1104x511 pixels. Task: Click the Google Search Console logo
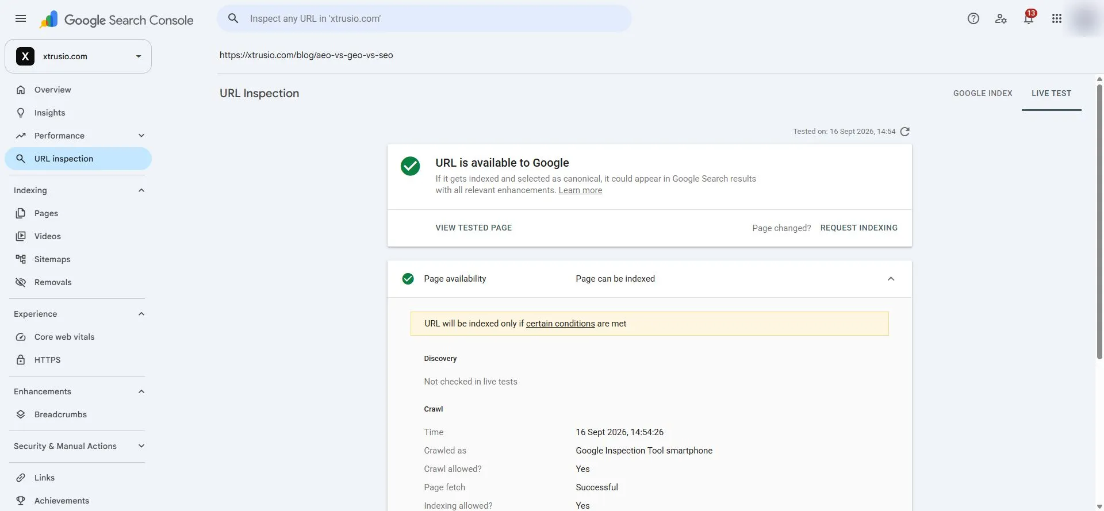117,20
